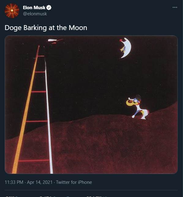Select the 'Doge Barking at the Moon' text
Image resolution: width=183 pixels, height=197 pixels.
coord(46,28)
